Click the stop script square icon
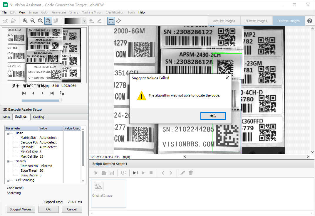315x216 pixels. (x=151, y=173)
